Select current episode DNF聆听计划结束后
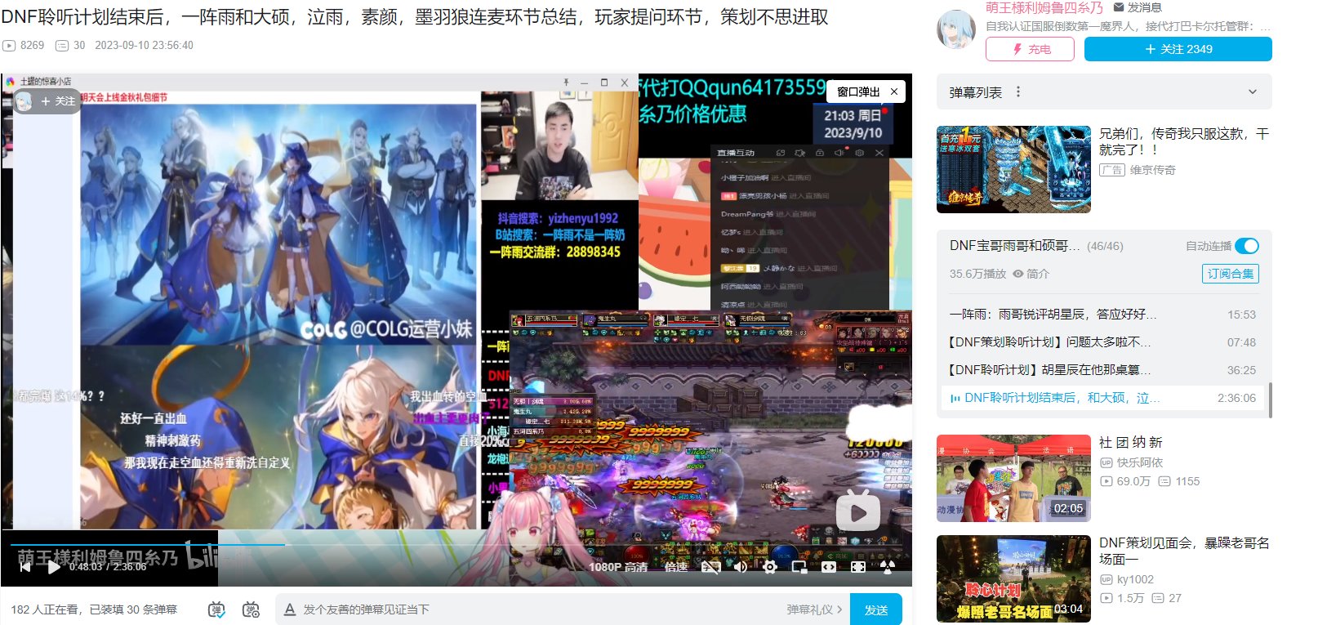 tap(1102, 398)
